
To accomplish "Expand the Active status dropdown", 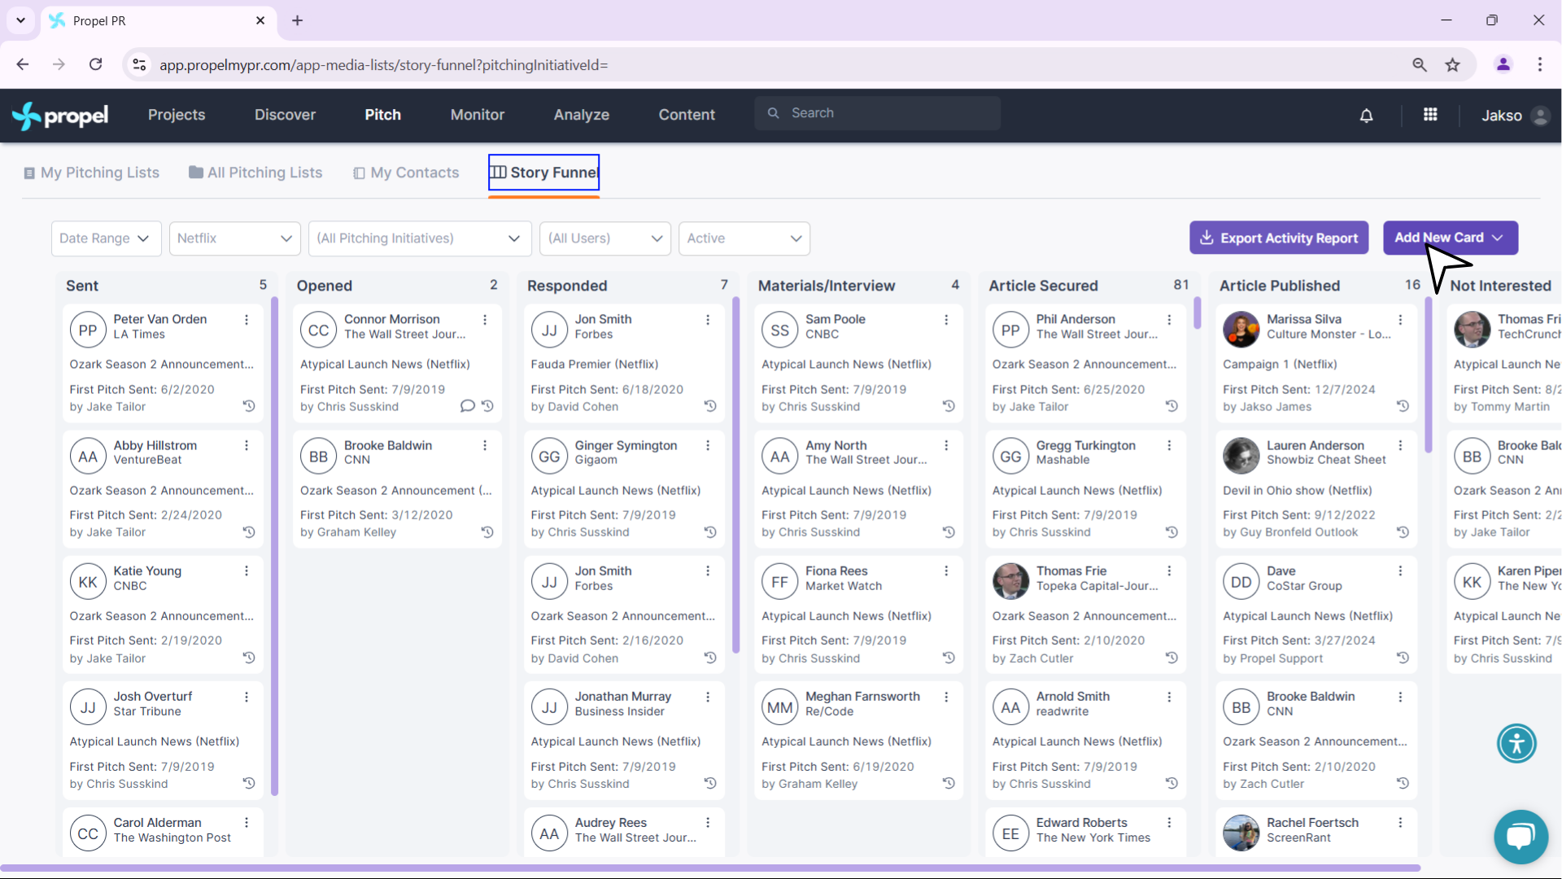I will [x=744, y=238].
